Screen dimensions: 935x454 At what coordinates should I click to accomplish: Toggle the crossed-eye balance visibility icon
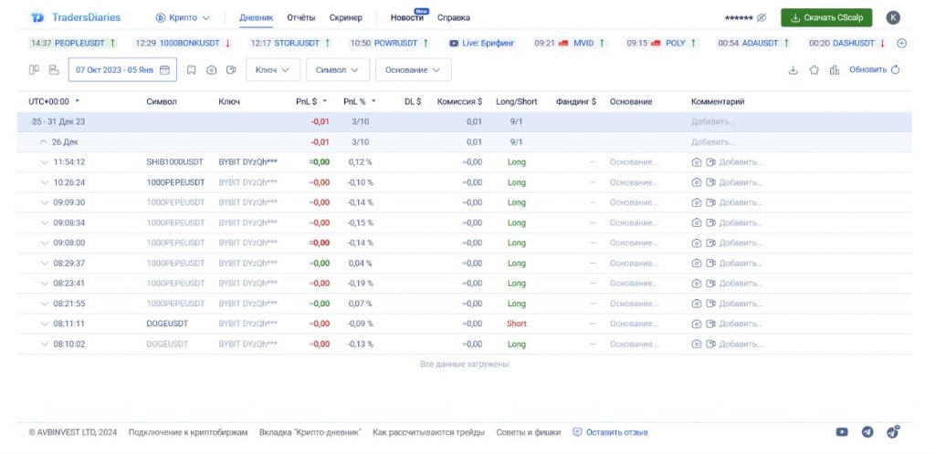(762, 17)
